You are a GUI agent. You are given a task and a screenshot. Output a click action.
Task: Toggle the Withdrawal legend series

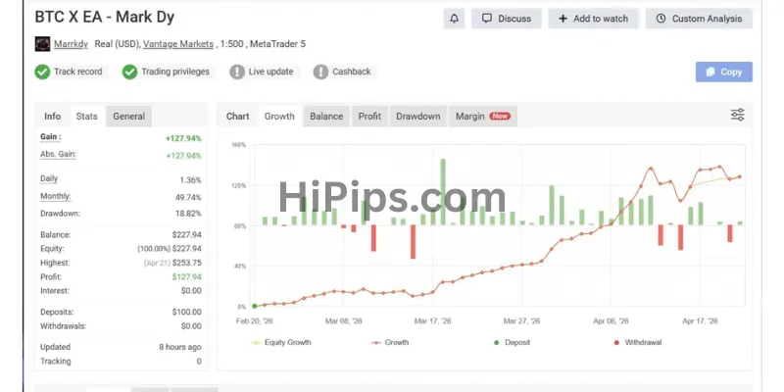coord(638,342)
